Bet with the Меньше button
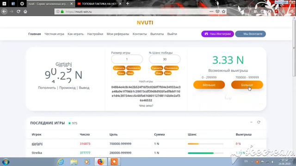Screen dimensions: 296x166 209,85
